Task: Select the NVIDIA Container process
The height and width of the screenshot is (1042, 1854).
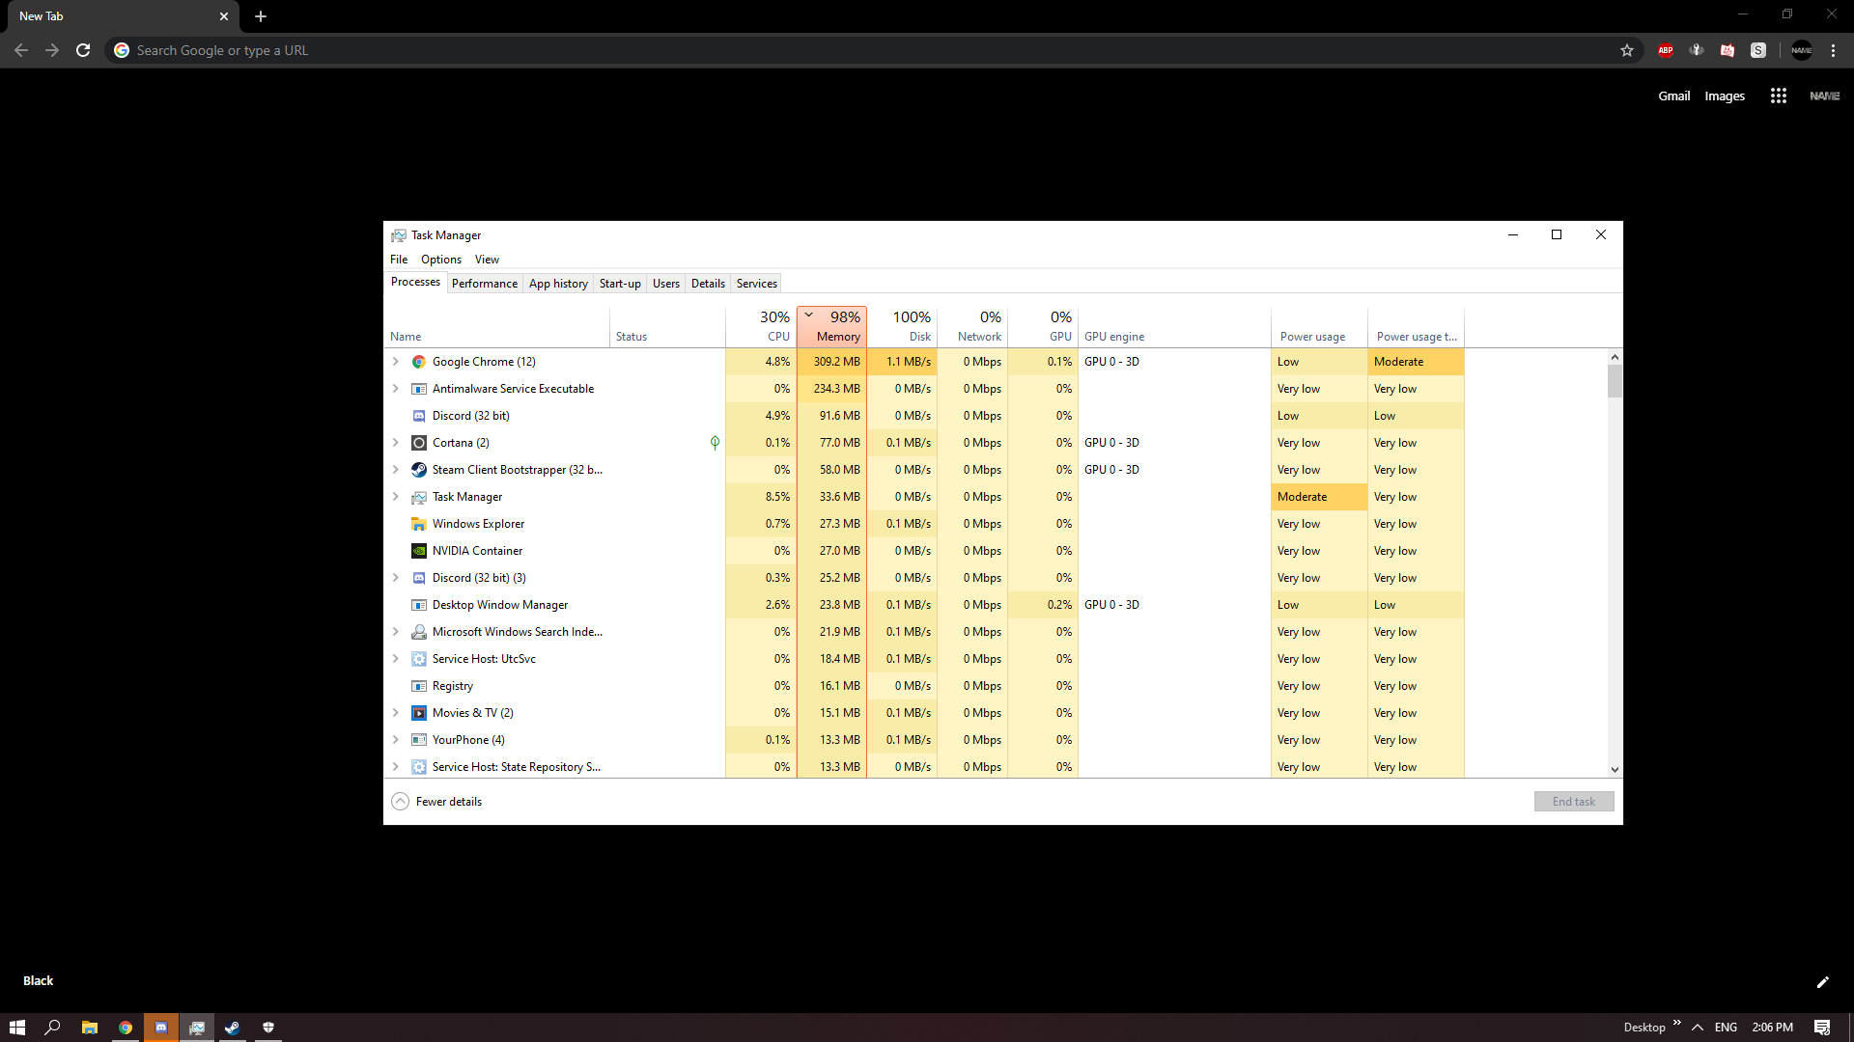Action: pos(478,550)
